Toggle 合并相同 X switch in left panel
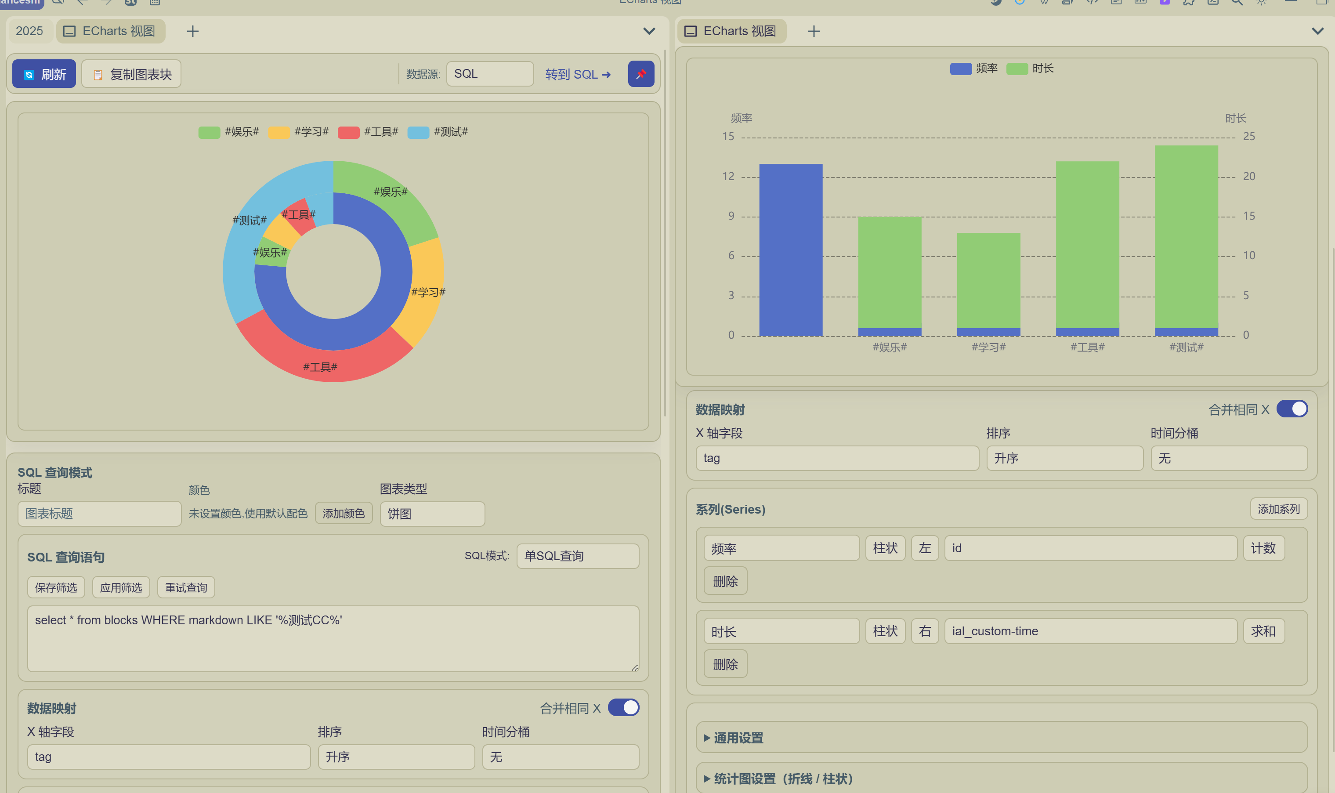1335x793 pixels. (x=623, y=707)
